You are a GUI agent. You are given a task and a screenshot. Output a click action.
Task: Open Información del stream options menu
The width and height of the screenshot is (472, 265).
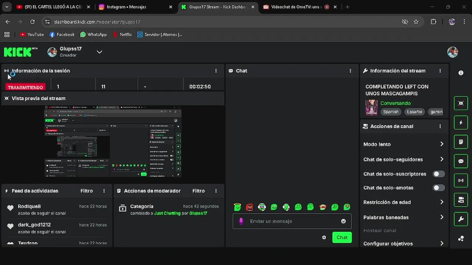point(440,71)
